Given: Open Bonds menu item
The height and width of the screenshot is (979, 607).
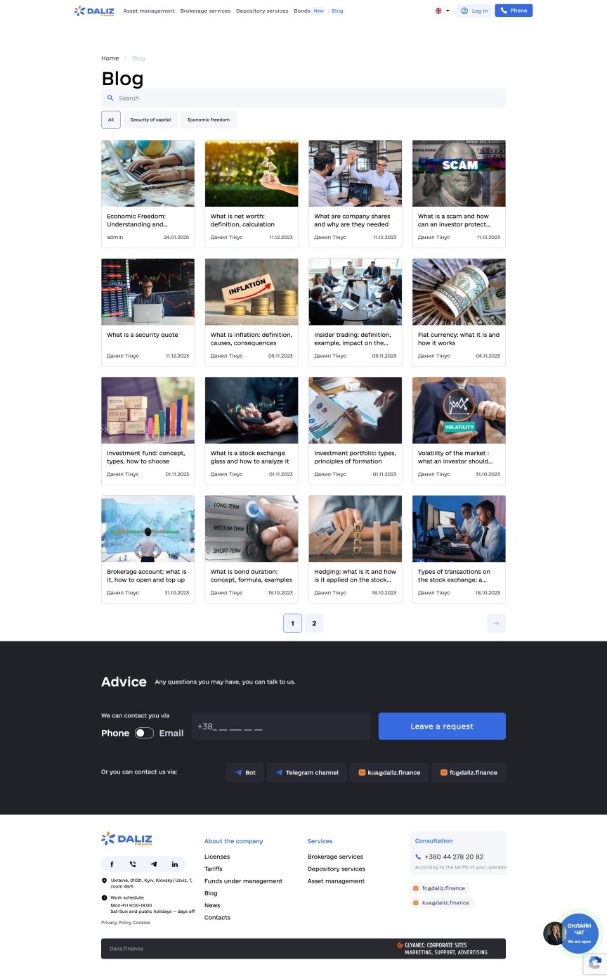Looking at the screenshot, I should [x=302, y=11].
